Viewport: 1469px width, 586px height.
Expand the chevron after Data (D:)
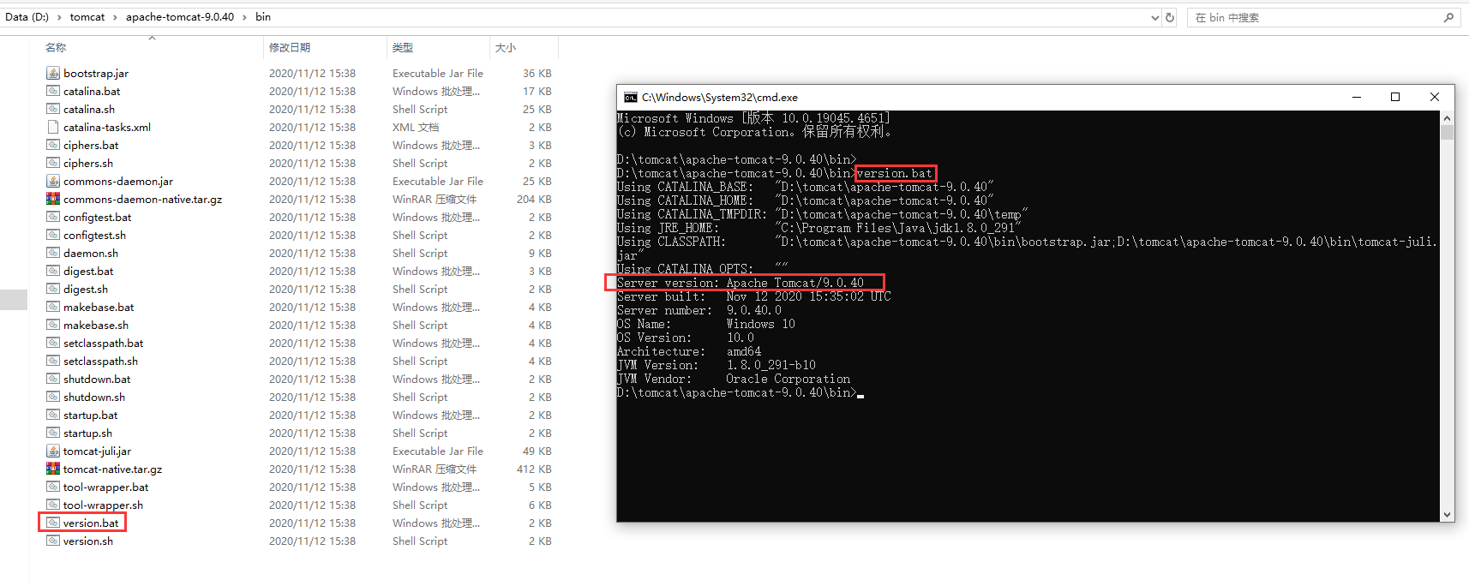59,17
